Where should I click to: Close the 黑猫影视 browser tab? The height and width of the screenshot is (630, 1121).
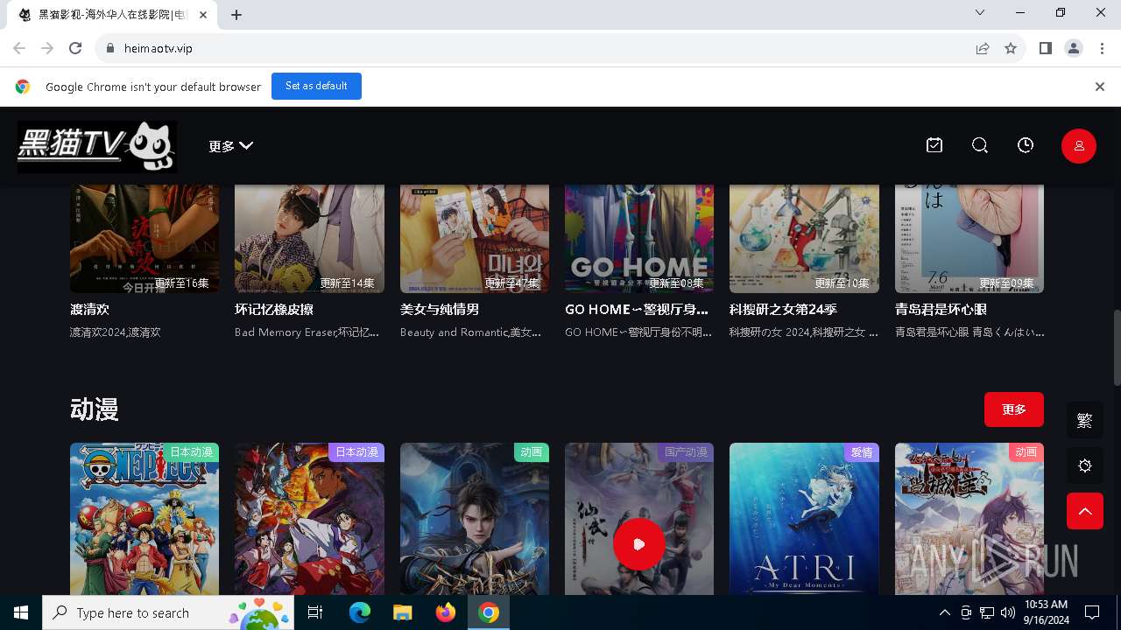tap(203, 15)
